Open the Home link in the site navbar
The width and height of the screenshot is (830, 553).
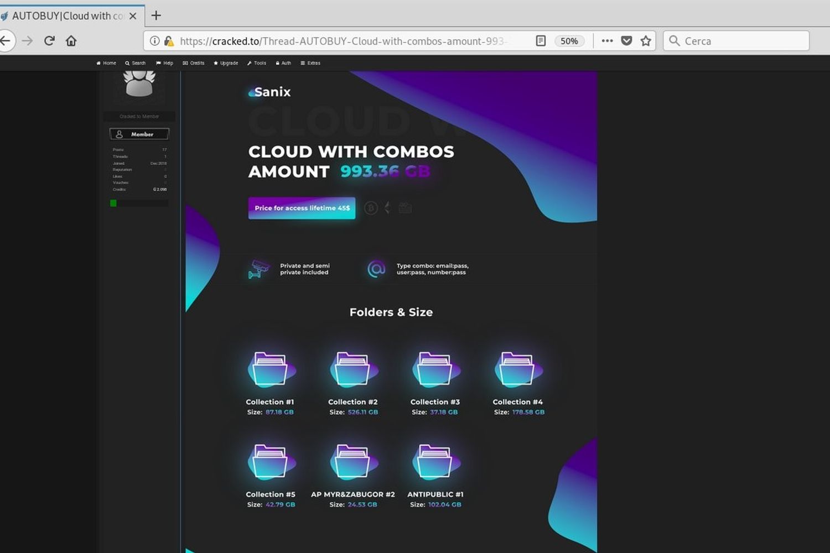pyautogui.click(x=106, y=63)
